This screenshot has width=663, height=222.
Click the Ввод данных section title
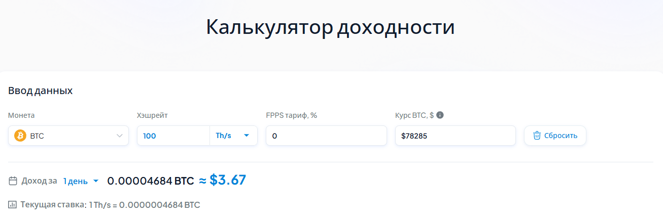click(41, 91)
